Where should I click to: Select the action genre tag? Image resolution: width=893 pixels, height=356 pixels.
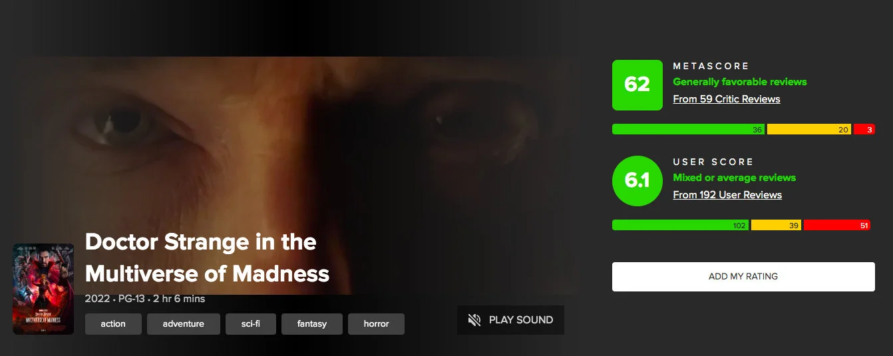[113, 324]
